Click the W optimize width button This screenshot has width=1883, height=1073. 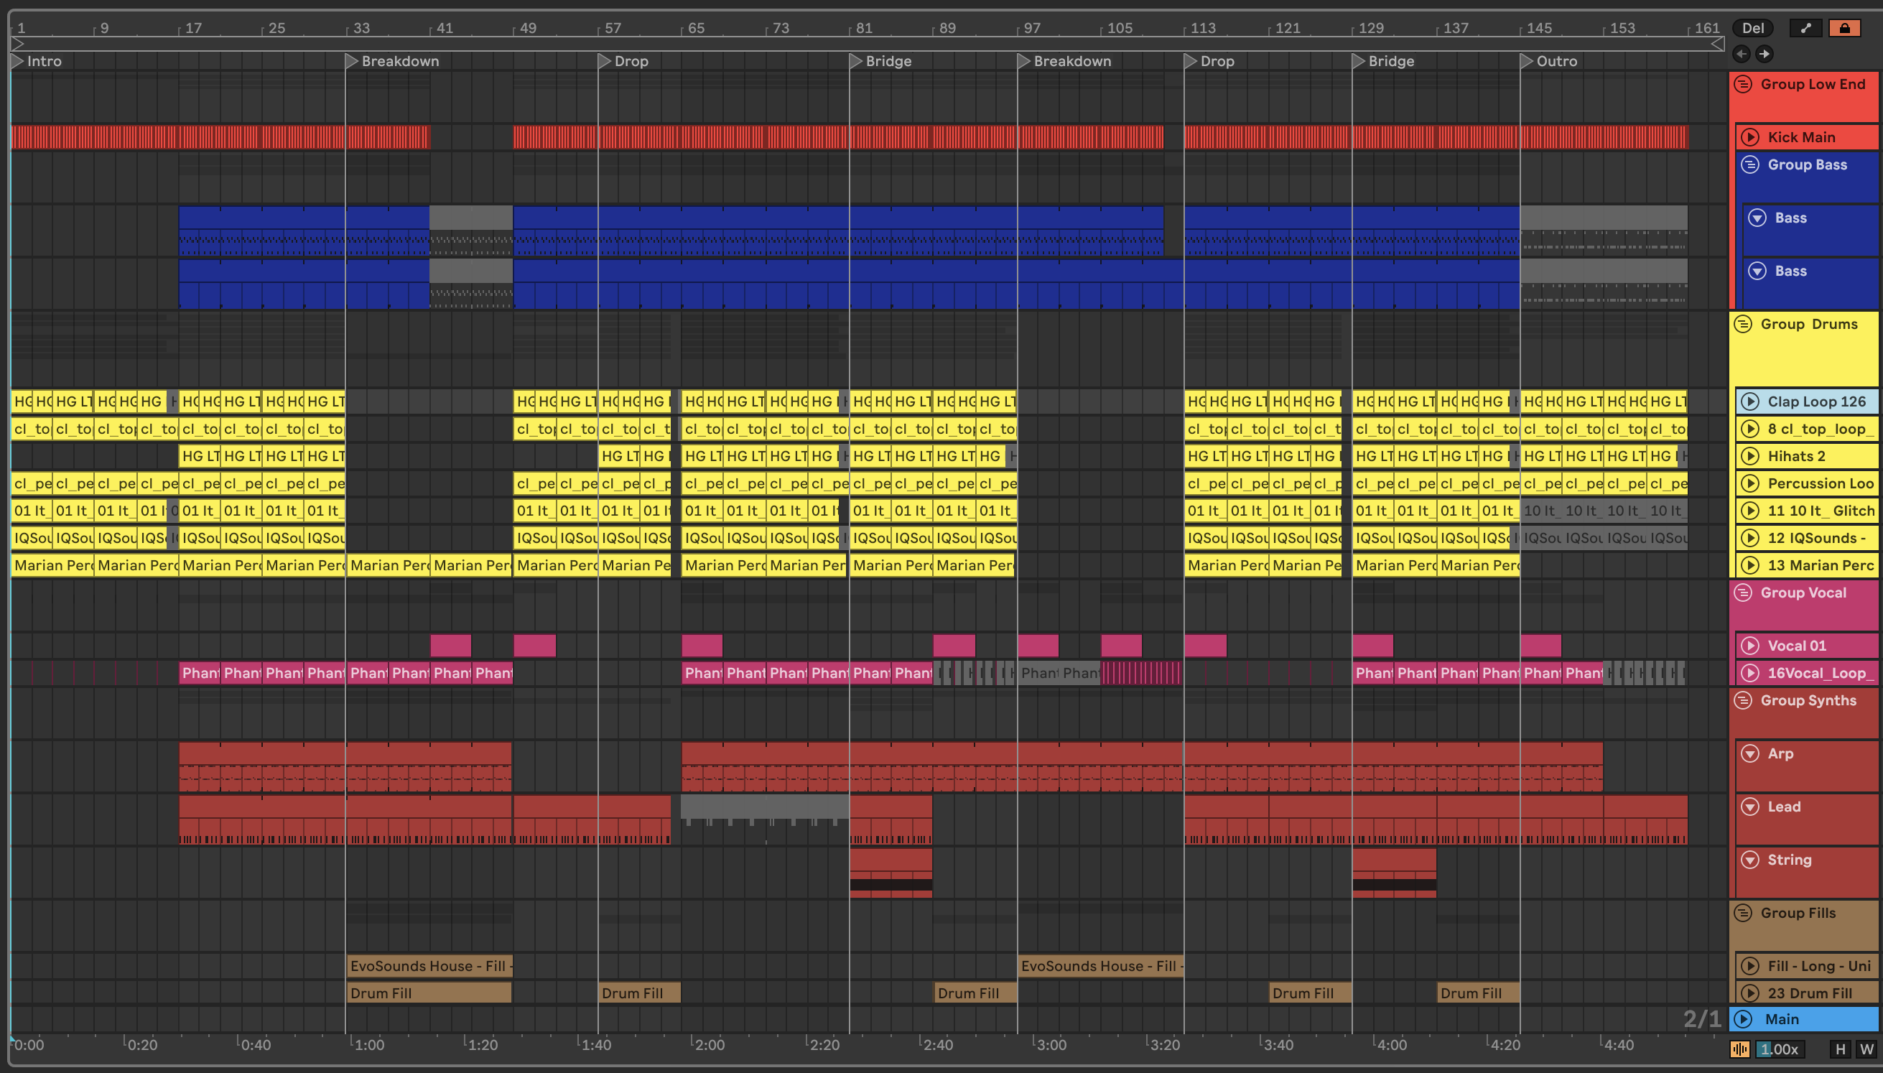click(1866, 1049)
